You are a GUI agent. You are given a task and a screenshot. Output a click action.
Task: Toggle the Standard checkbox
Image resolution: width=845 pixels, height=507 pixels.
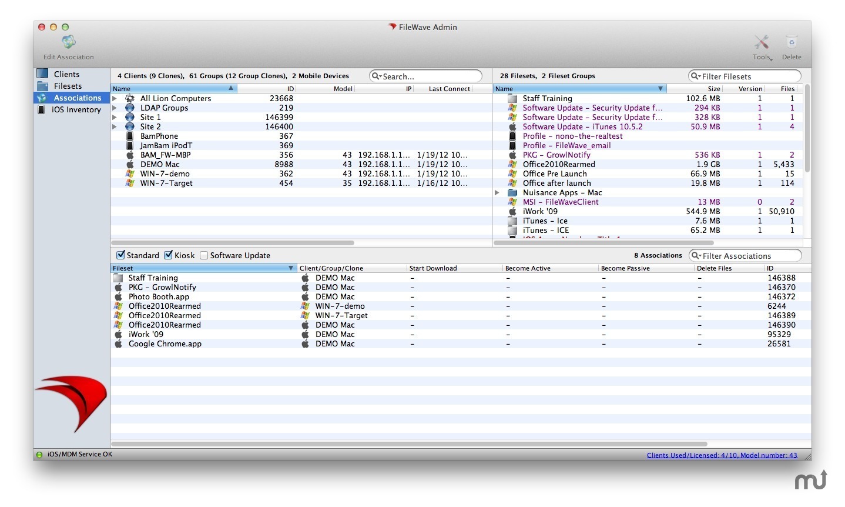pyautogui.click(x=120, y=255)
